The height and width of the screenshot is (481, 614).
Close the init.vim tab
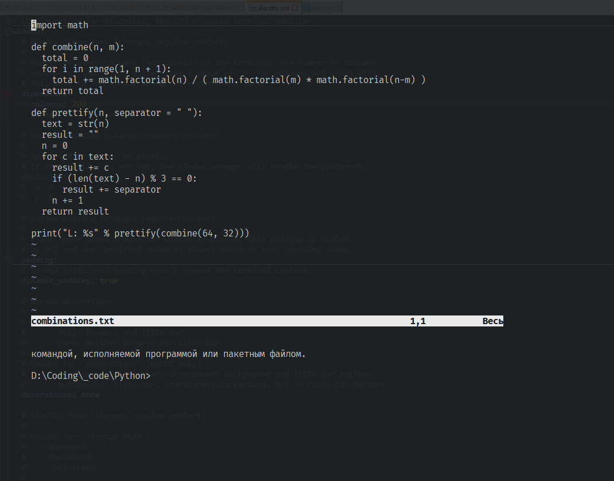click(336, 8)
